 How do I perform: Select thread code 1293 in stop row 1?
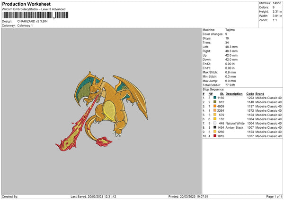point(250,98)
